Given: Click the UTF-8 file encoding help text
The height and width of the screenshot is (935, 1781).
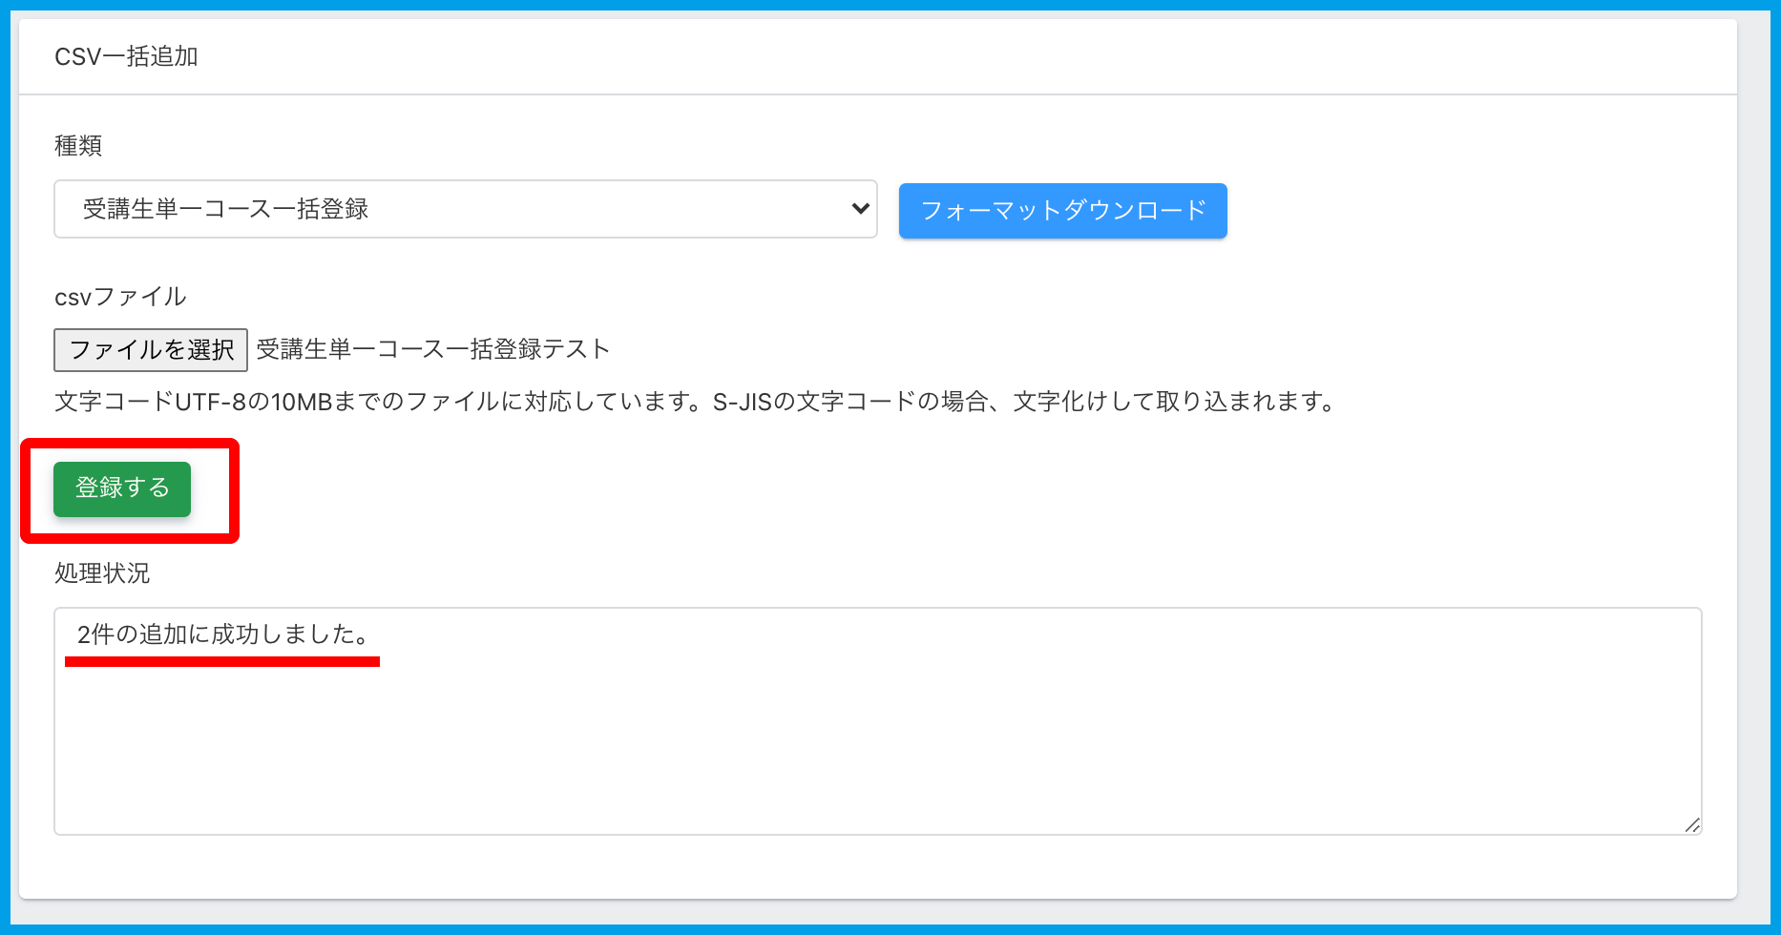Looking at the screenshot, I should coord(210,402).
